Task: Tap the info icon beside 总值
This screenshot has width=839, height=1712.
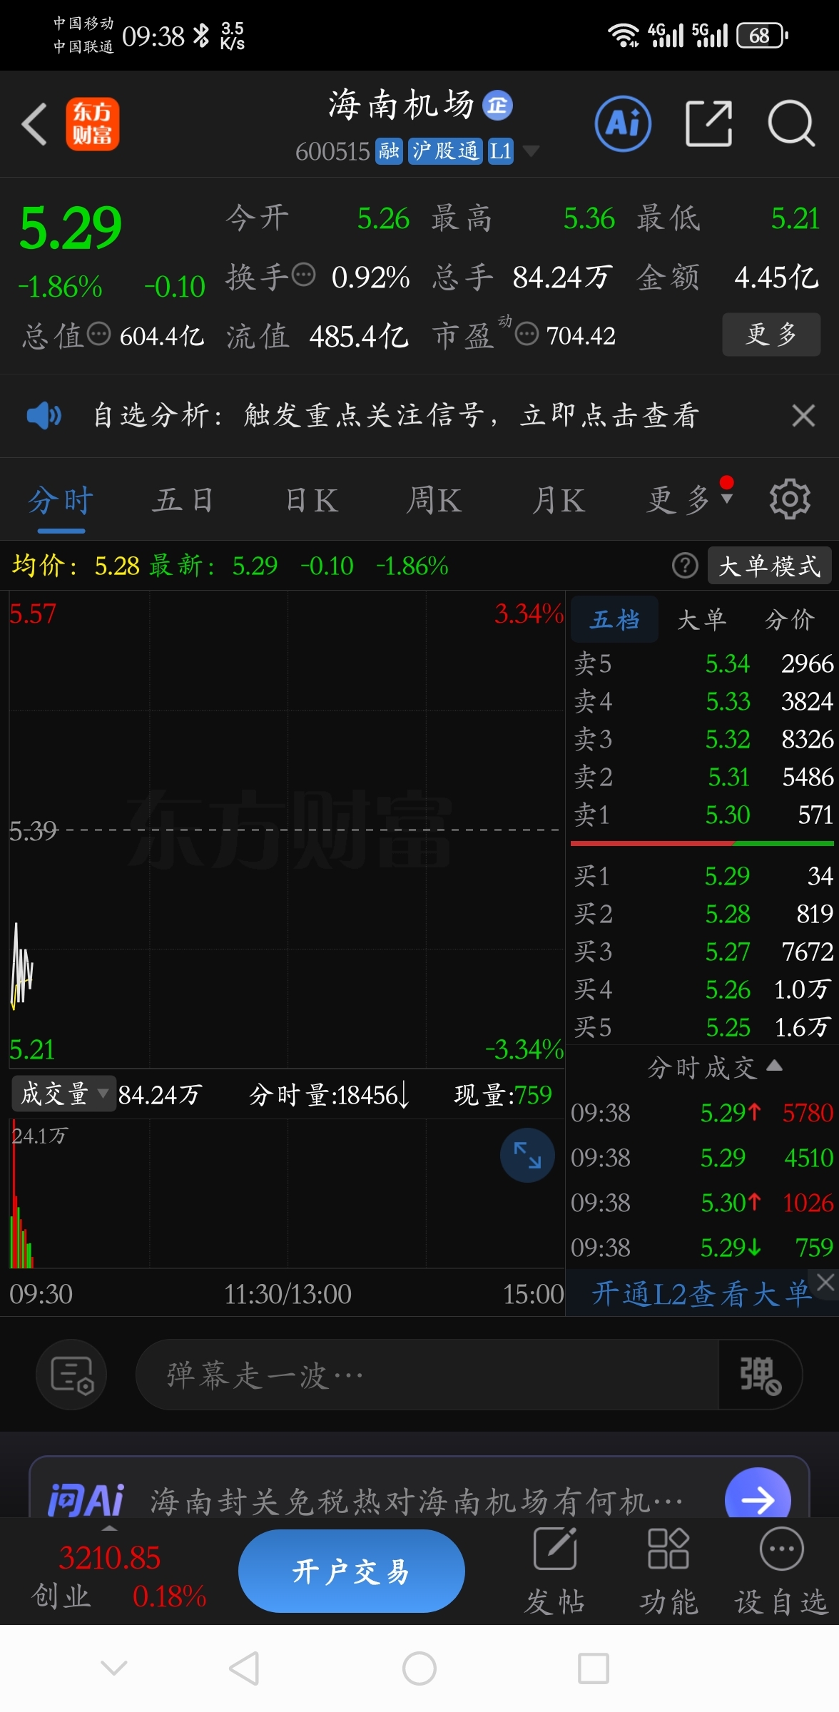Action: (98, 334)
